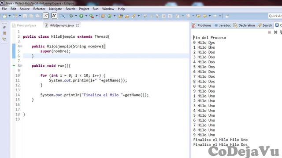This screenshot has height=158, width=282.
Task: Click the Save toolbar icon
Action: tap(25, 16)
